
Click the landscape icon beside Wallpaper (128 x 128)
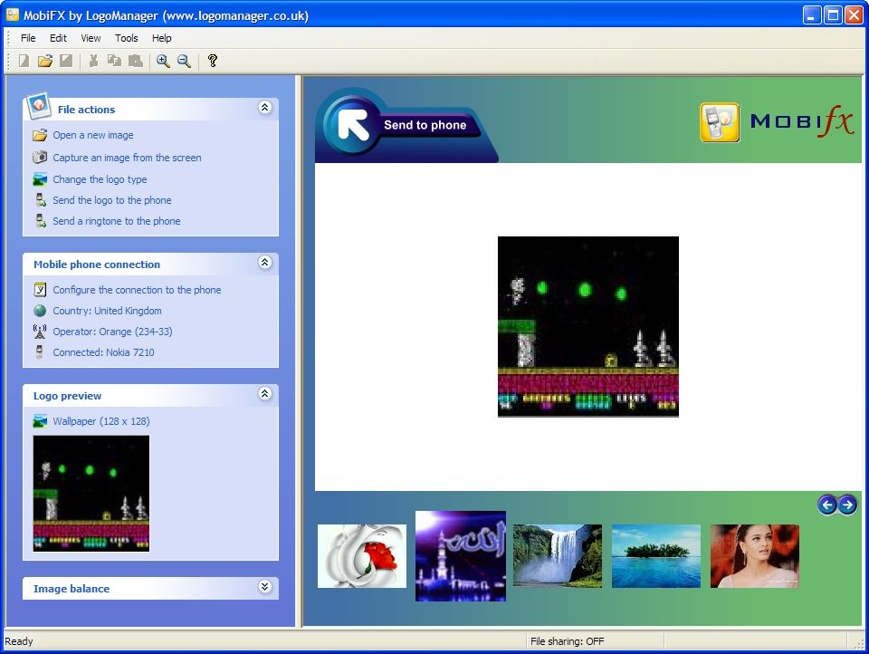coord(40,421)
